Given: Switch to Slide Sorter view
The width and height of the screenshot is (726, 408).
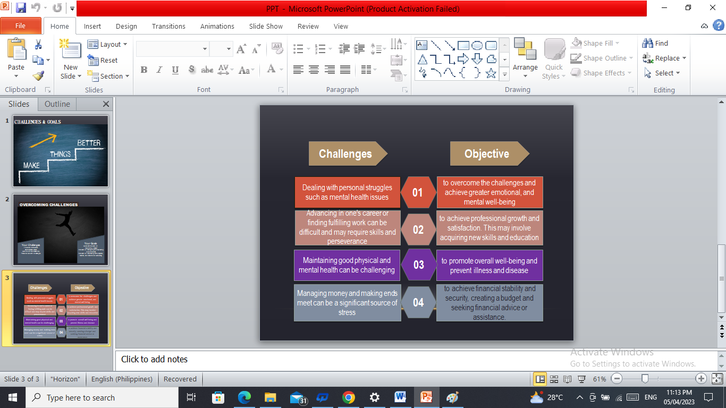Looking at the screenshot, I should pos(554,379).
